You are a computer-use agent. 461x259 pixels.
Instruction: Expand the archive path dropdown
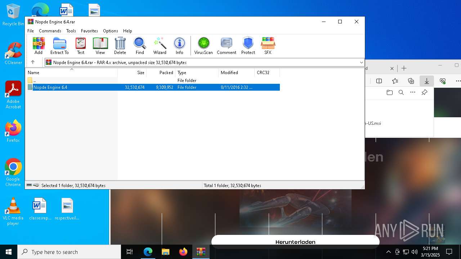[361, 63]
